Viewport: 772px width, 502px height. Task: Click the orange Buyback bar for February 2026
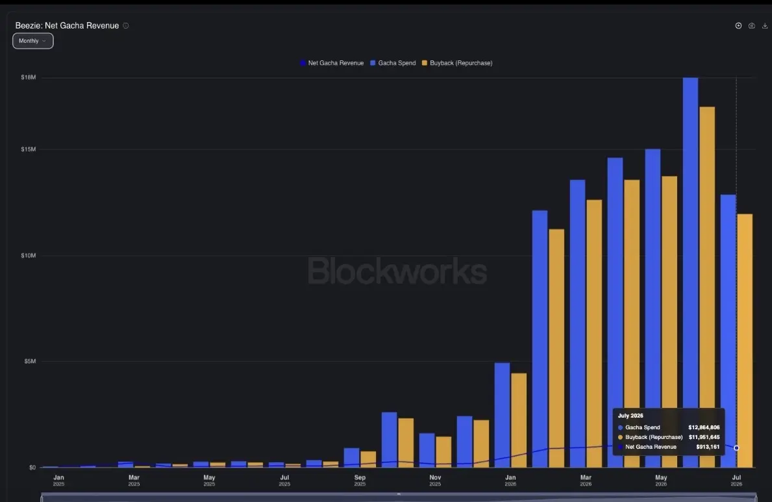[x=557, y=348]
